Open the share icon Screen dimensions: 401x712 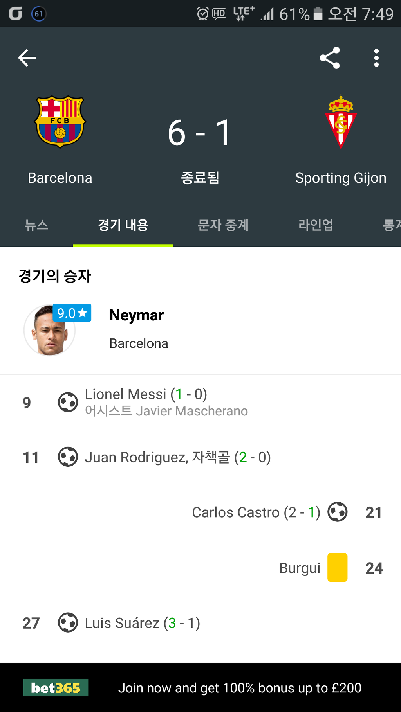coord(330,58)
